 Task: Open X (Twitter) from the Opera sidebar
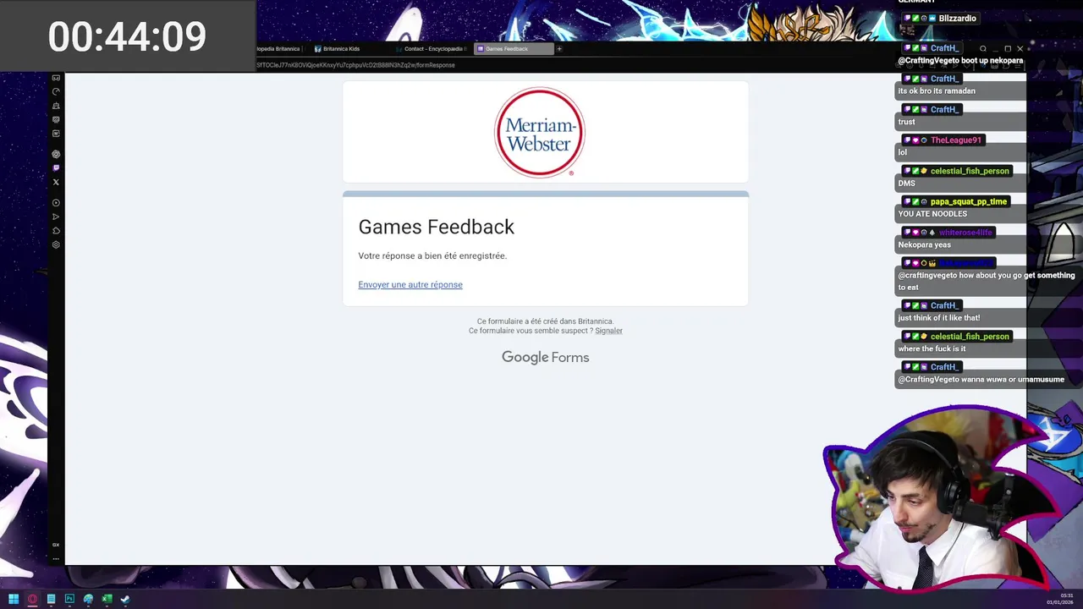pos(56,182)
